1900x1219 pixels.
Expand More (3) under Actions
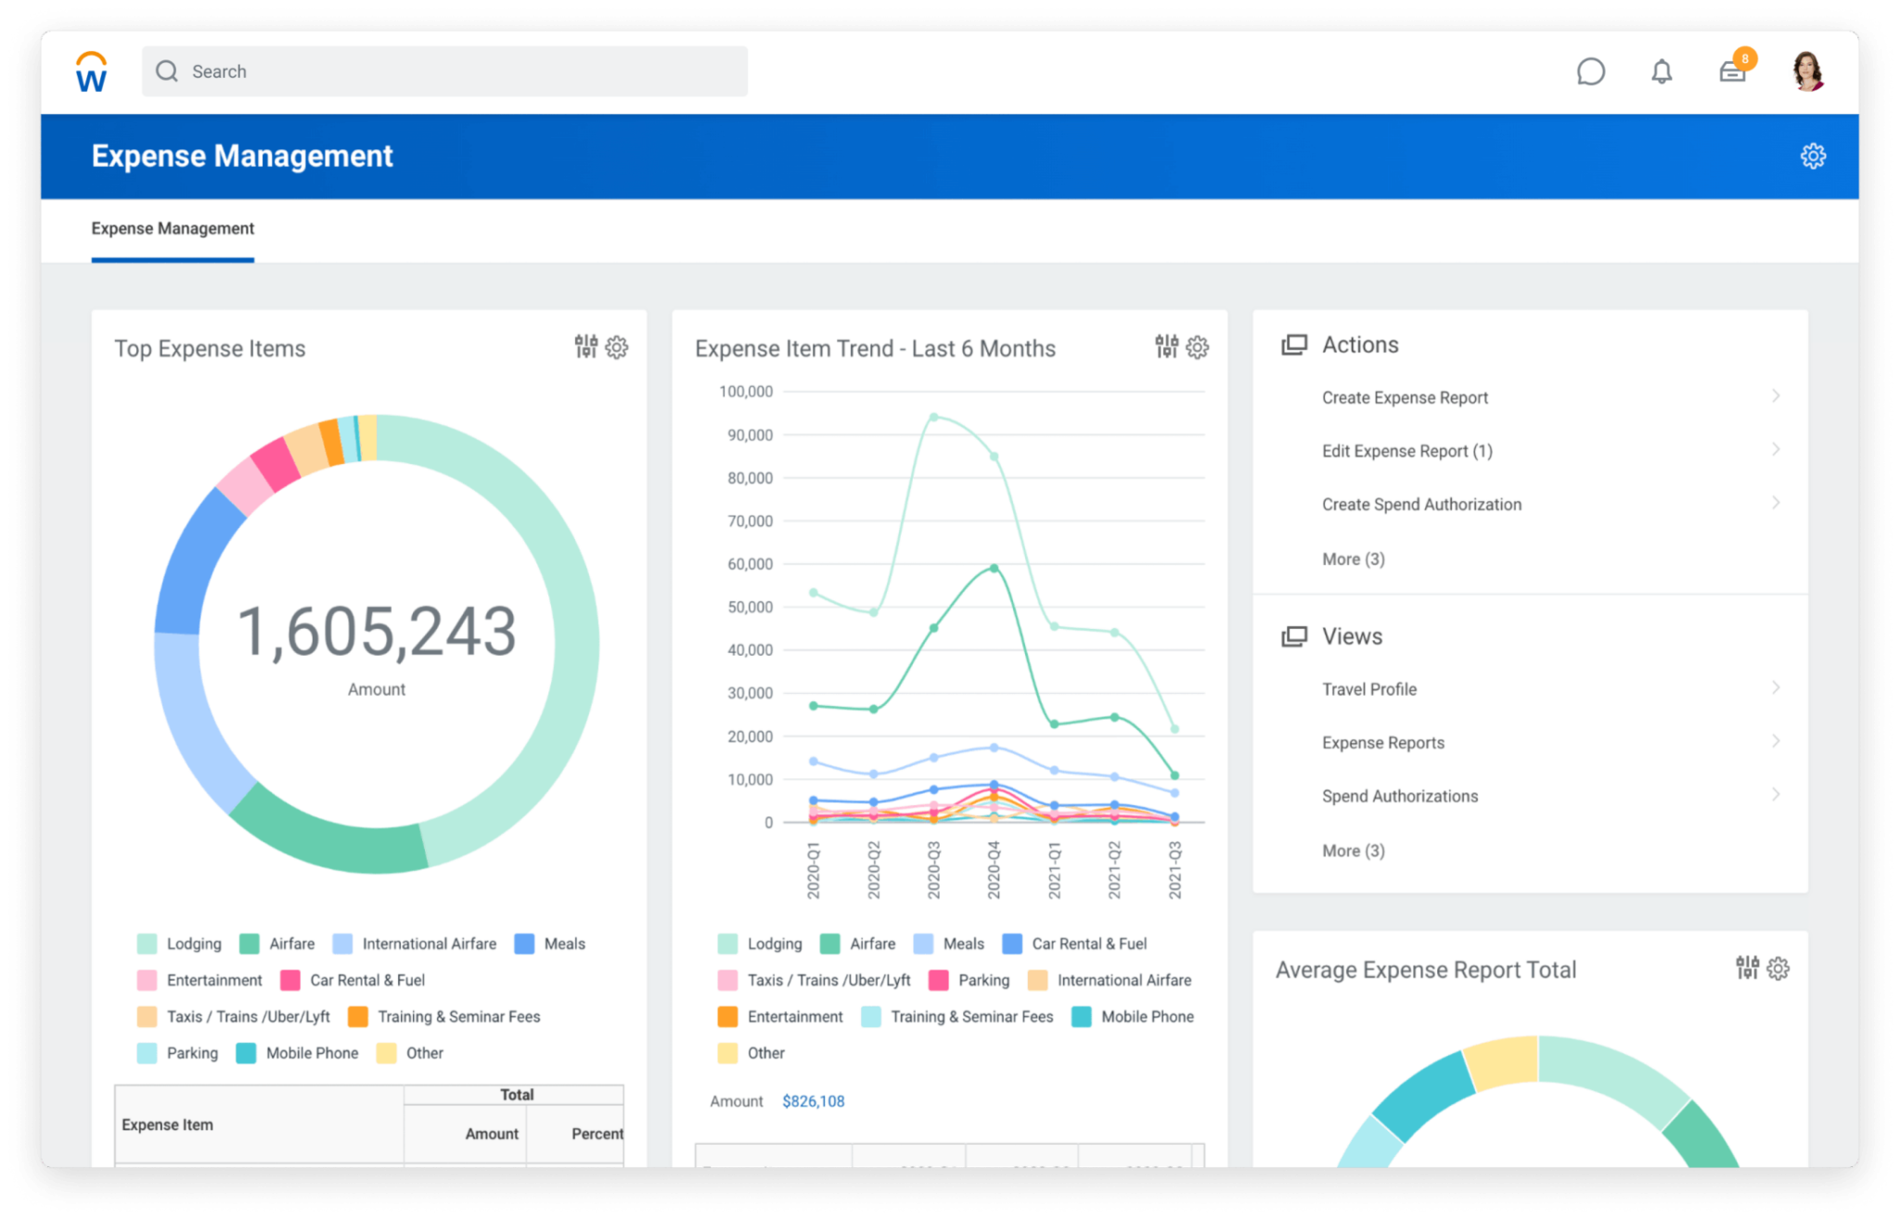(x=1353, y=558)
